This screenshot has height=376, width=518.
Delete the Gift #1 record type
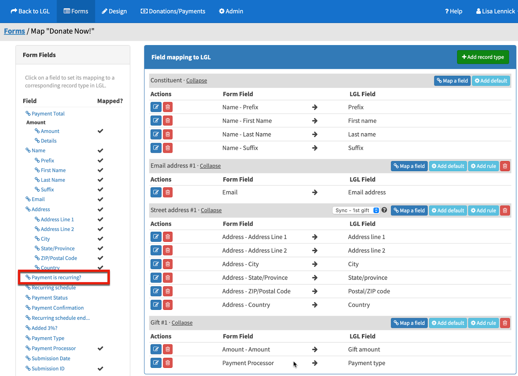pyautogui.click(x=505, y=323)
